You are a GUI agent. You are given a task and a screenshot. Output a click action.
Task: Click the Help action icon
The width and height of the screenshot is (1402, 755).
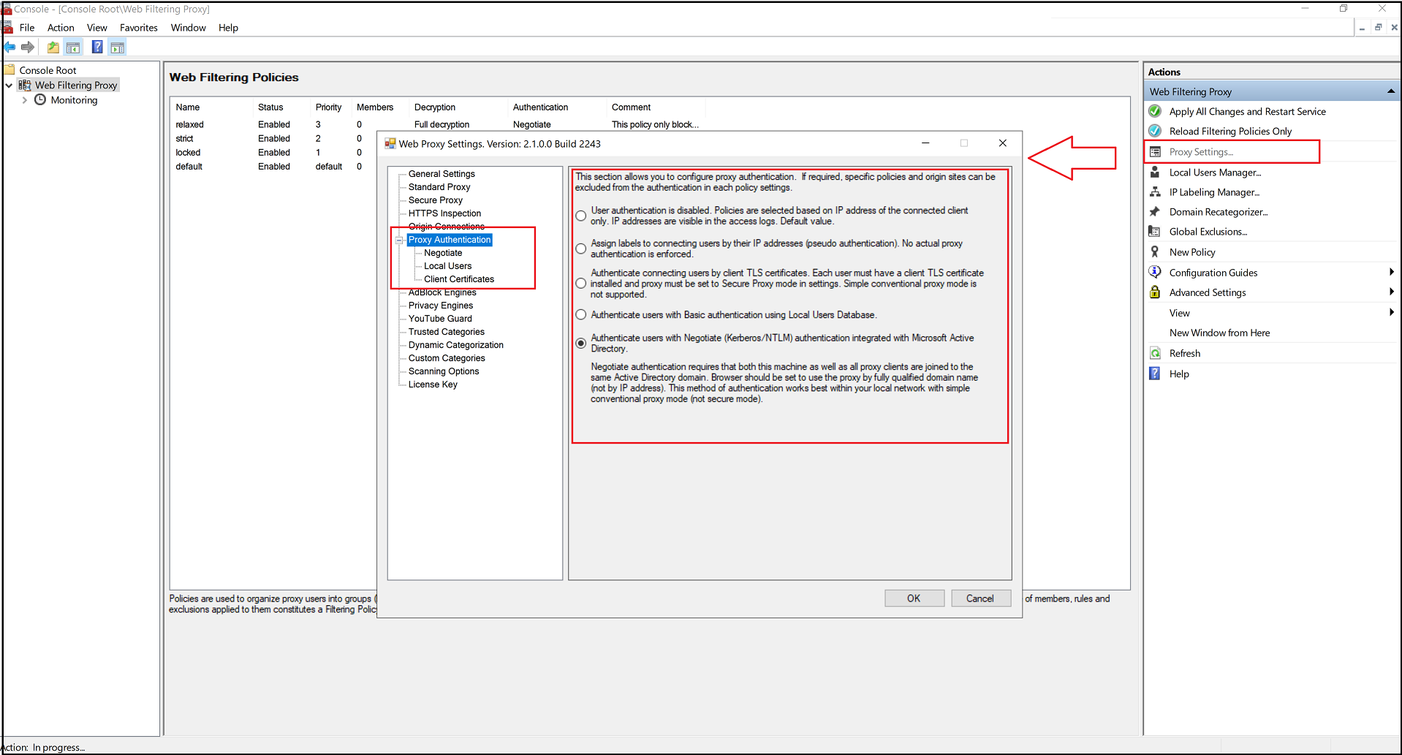[x=1155, y=373]
